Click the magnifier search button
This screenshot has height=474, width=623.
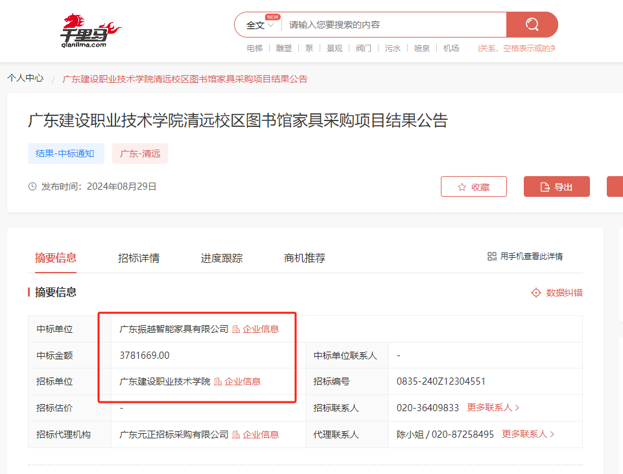pyautogui.click(x=532, y=25)
